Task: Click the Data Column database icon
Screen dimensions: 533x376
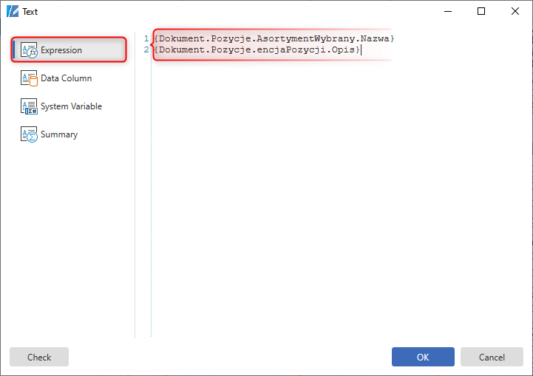Action: point(29,78)
